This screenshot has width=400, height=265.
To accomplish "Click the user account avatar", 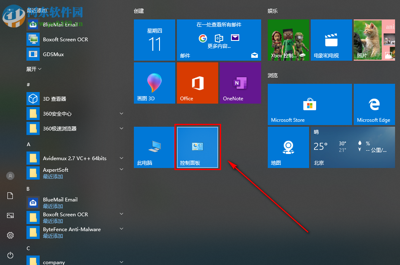I will point(10,176).
